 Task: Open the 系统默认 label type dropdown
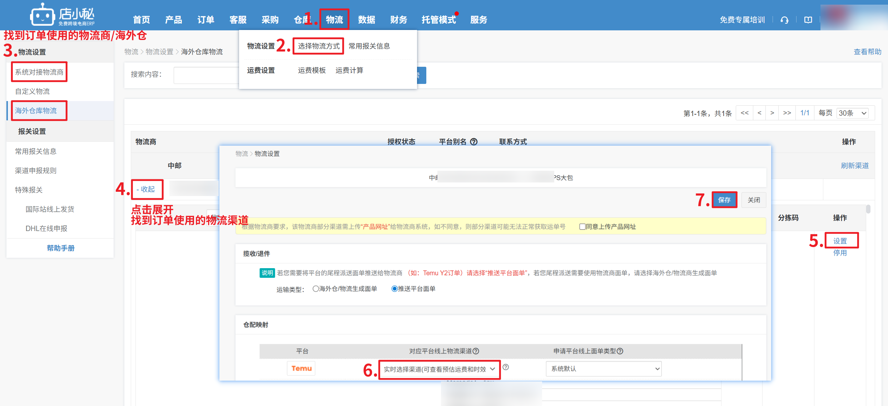(603, 369)
